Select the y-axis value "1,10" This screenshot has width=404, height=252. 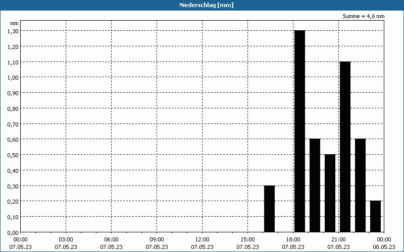(x=13, y=62)
